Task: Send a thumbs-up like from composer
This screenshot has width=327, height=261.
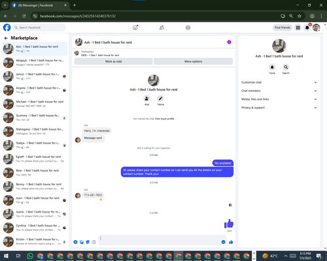Action: point(231,242)
